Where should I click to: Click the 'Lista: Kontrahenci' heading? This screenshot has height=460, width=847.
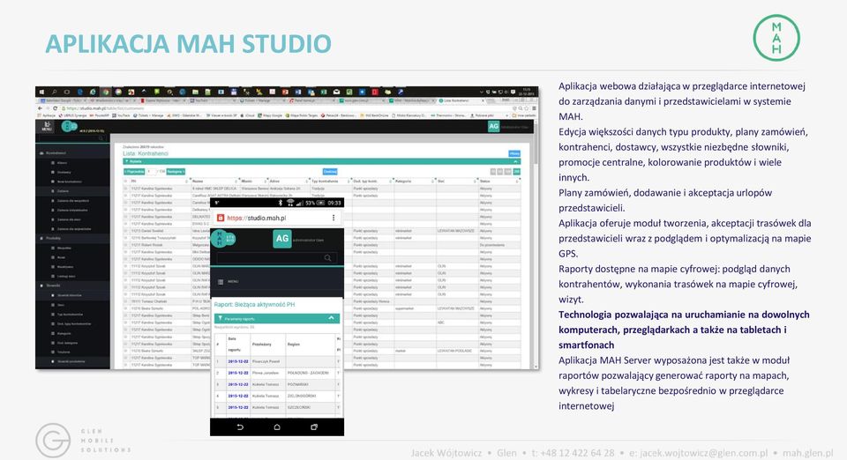(146, 153)
